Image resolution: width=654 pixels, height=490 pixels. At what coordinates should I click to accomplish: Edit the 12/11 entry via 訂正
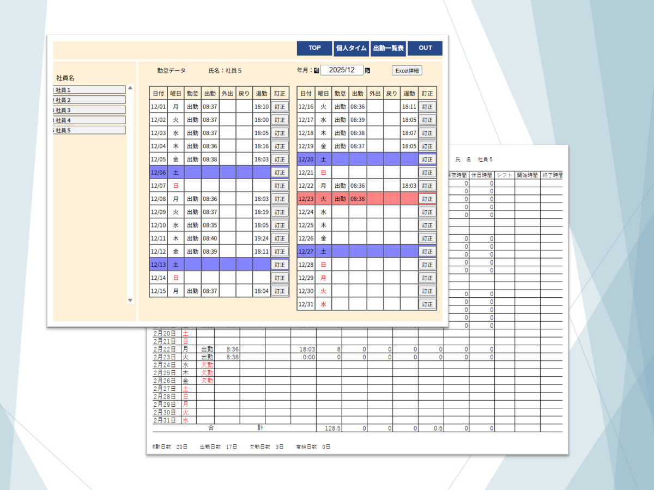[280, 238]
